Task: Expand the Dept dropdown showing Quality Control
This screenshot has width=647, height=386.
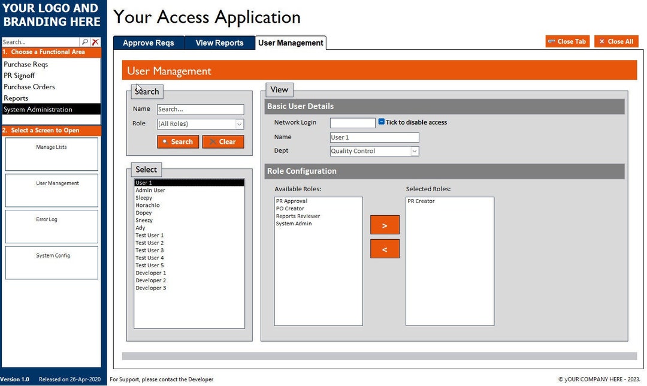Action: (x=415, y=150)
